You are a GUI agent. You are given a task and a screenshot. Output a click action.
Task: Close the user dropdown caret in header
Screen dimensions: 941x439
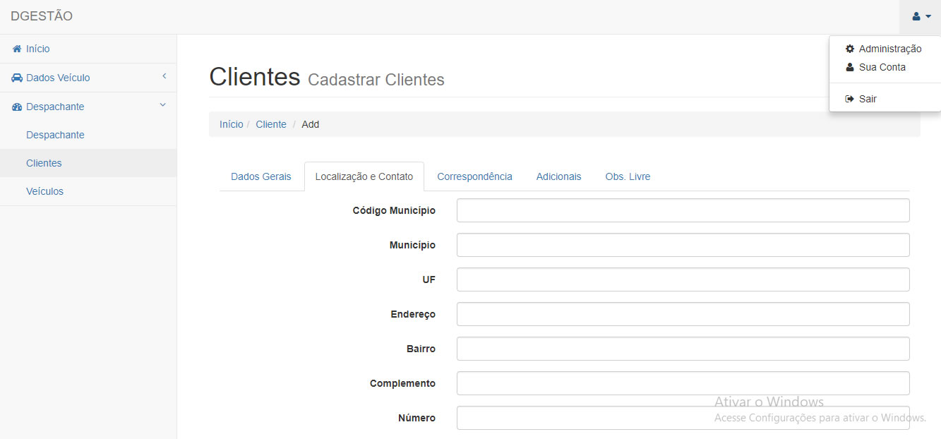pyautogui.click(x=928, y=16)
